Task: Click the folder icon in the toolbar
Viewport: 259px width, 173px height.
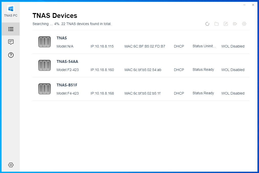Action: coord(217,24)
